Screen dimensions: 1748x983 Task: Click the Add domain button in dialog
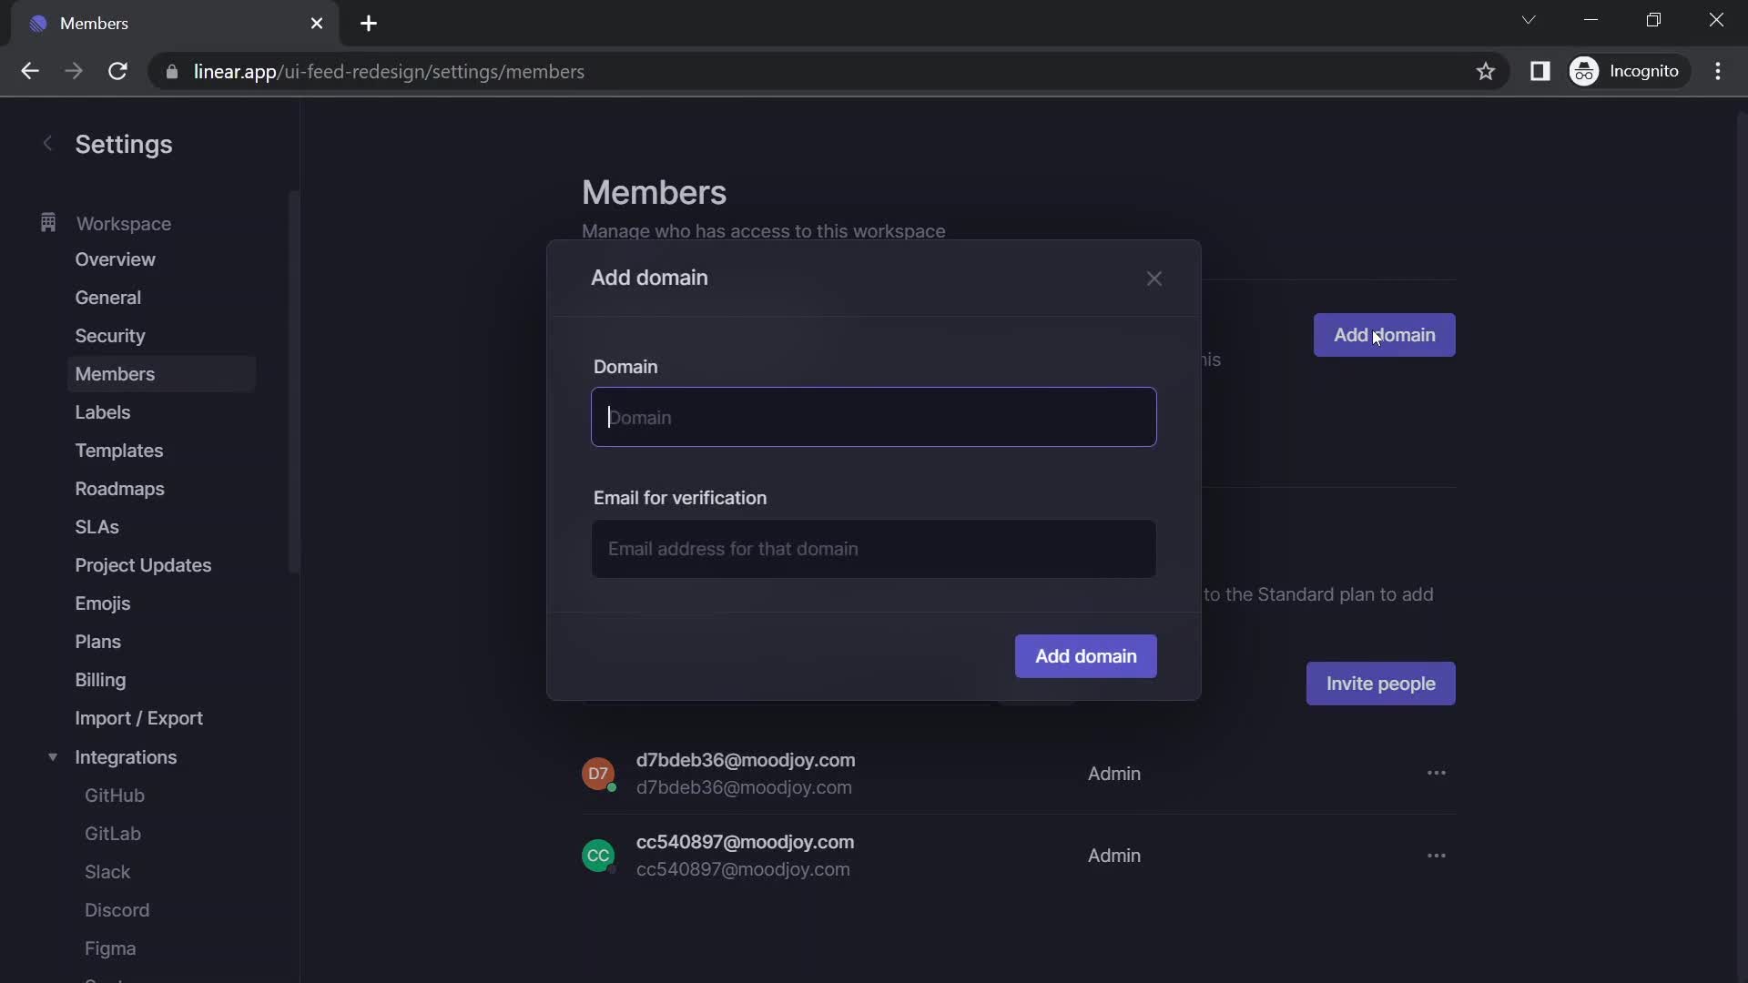[x=1085, y=655]
